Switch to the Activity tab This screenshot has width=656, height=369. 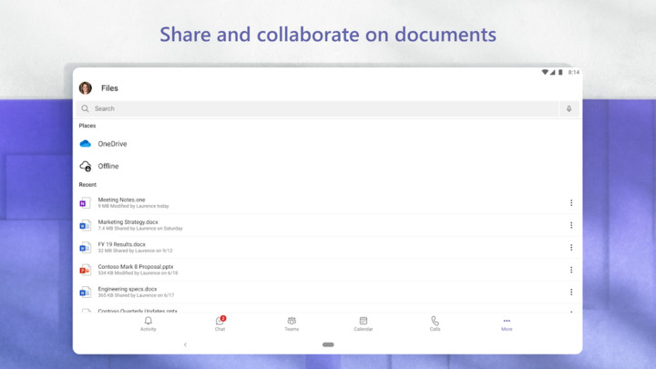click(x=149, y=323)
